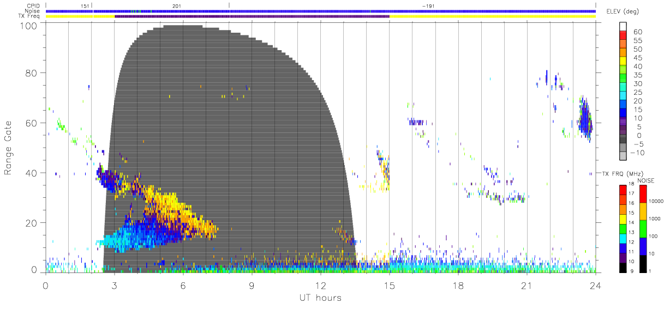Click the ELEV color bar label '45'
Image resolution: width=670 pixels, height=309 pixels.
tap(637, 58)
